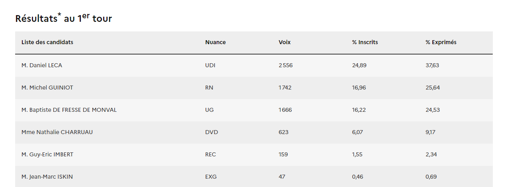Click the 16,96 % Inscrits value

click(x=359, y=88)
